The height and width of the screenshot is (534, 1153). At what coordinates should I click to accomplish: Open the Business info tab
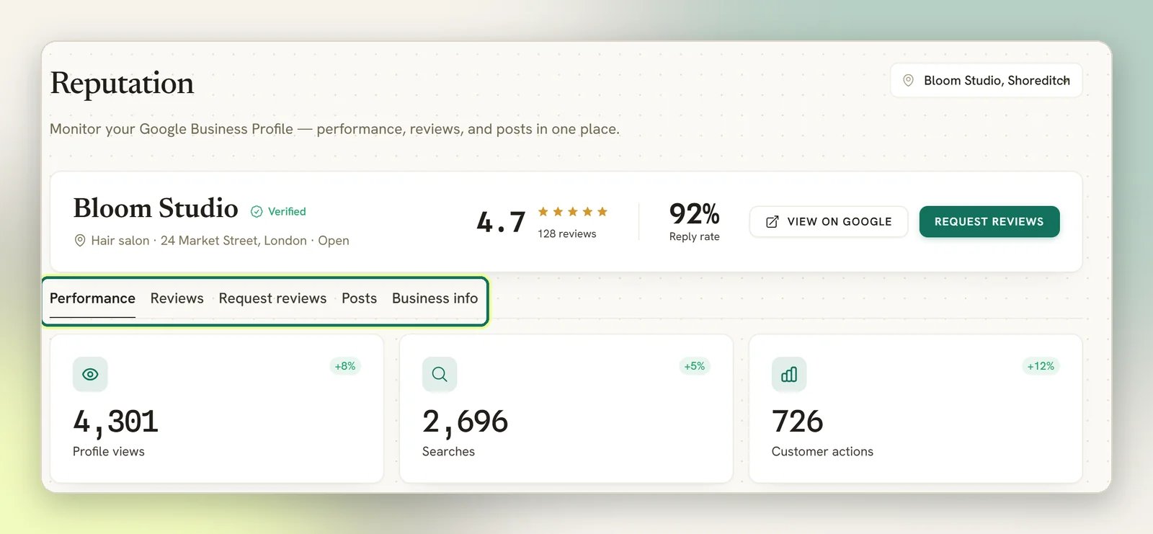pos(435,298)
